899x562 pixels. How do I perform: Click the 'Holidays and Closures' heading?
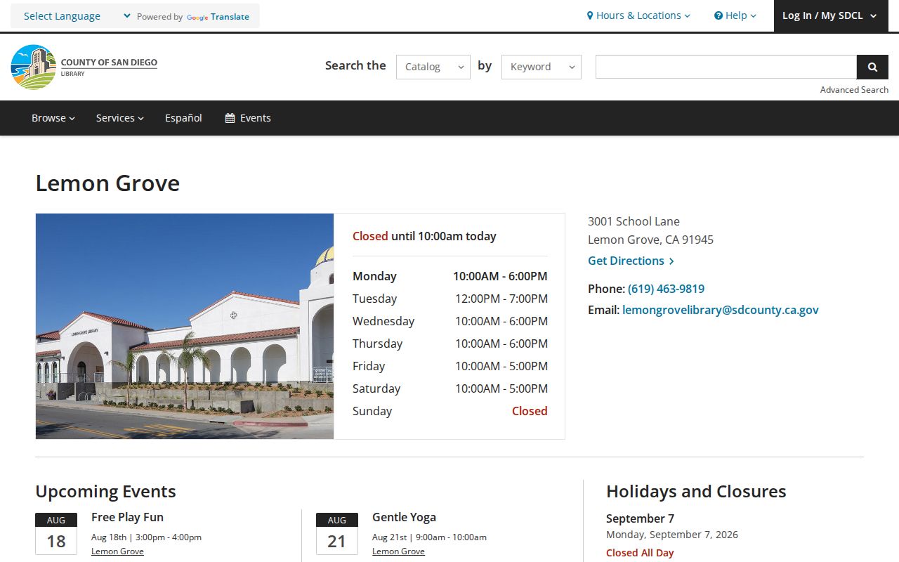point(696,491)
